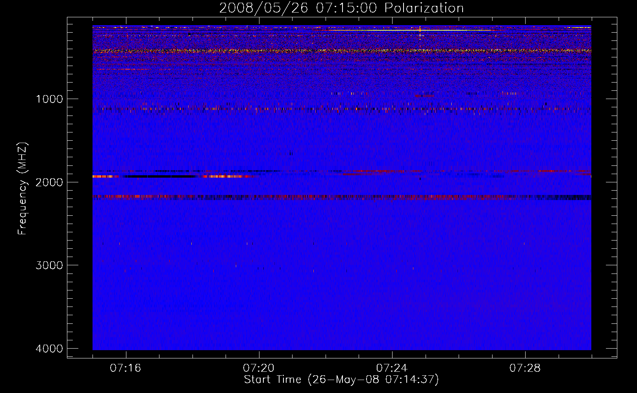Click the 3000 frequency tick label

click(50, 265)
